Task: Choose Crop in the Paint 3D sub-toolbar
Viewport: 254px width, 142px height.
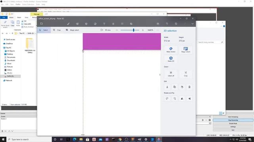Action: pos(57,30)
